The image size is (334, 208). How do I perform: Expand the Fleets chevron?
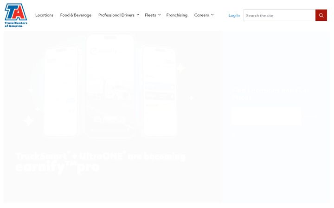pos(159,15)
